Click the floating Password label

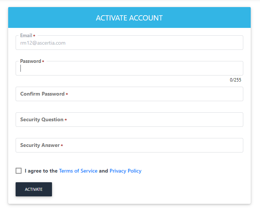tap(30, 61)
